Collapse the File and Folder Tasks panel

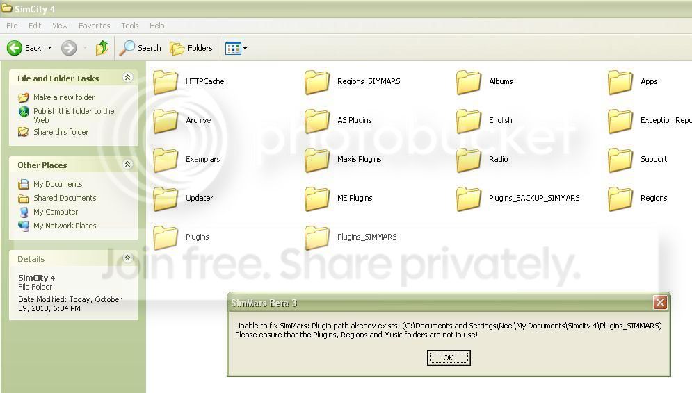127,78
